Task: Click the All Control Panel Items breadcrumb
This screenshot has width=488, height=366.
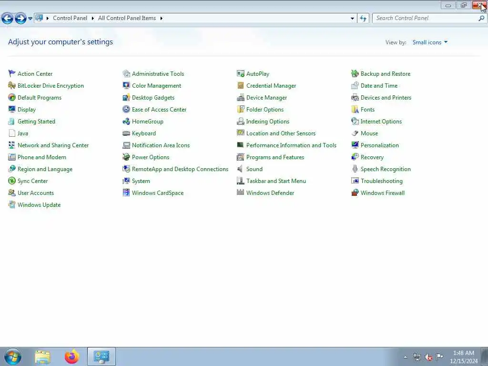Action: [127, 18]
